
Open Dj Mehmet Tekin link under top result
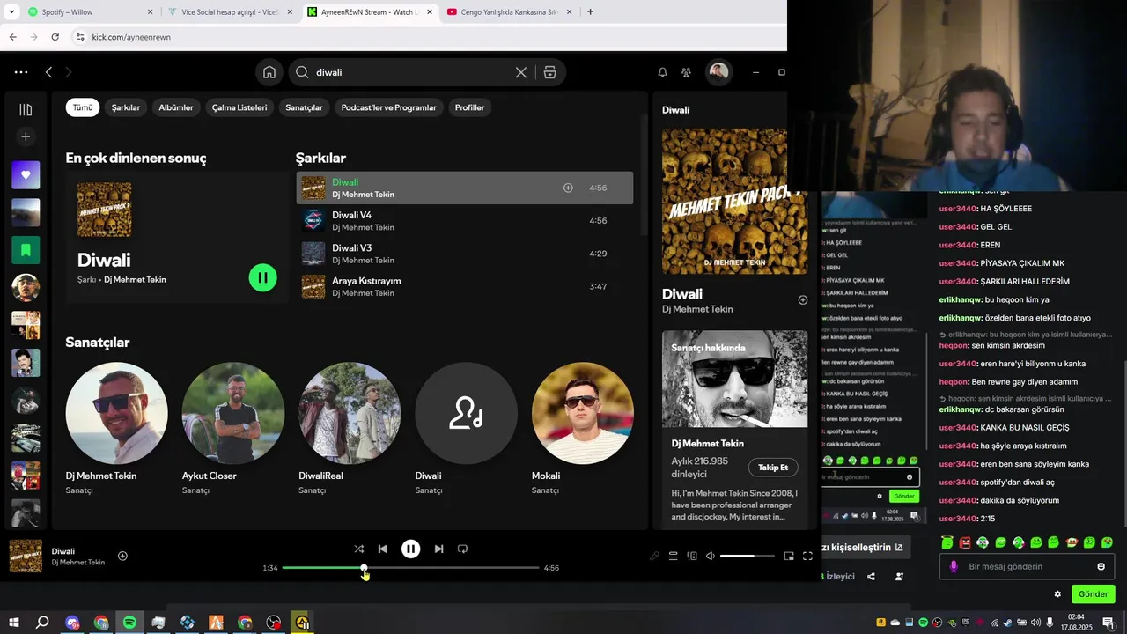click(x=135, y=280)
